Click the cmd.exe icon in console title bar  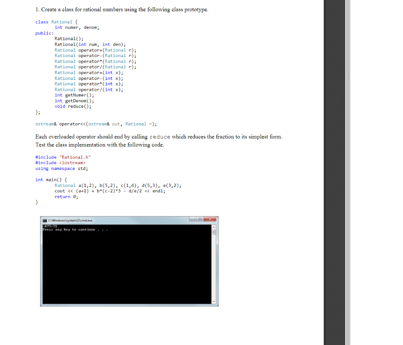[45, 221]
